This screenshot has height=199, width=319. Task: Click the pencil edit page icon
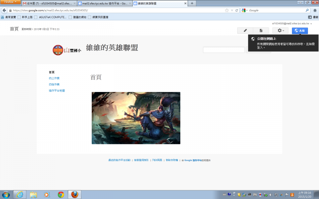coord(245,31)
